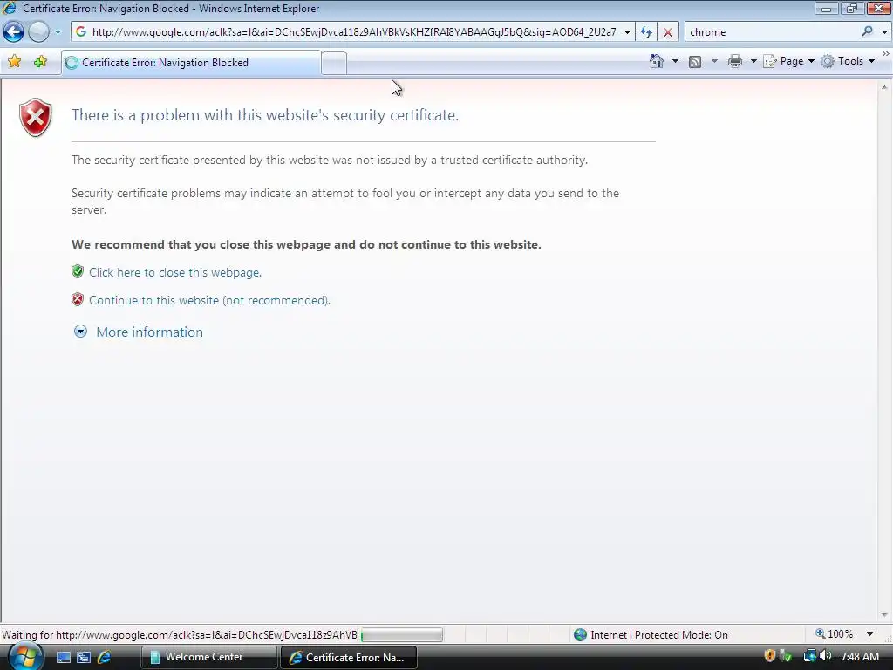Show more toolbar items chevron
Image resolution: width=893 pixels, height=670 pixels.
coord(886,54)
